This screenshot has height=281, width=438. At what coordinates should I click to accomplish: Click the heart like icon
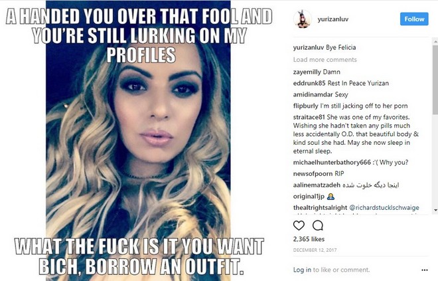click(299, 225)
